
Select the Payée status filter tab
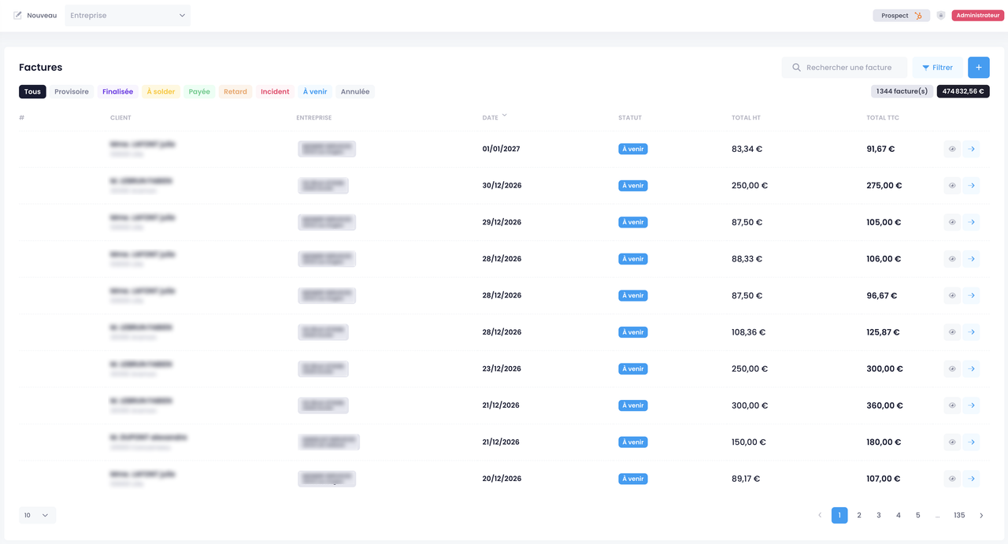pyautogui.click(x=199, y=92)
